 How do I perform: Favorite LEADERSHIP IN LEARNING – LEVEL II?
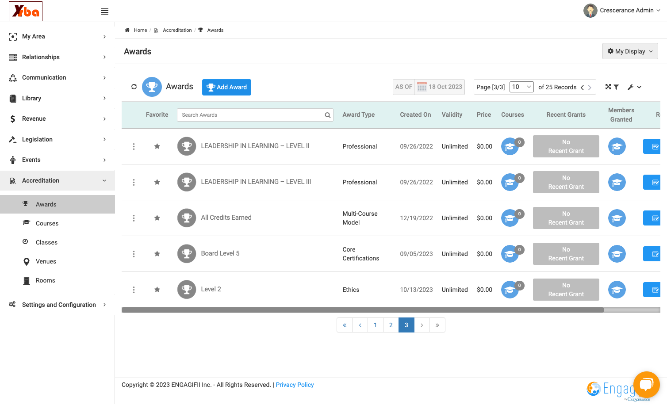(157, 146)
